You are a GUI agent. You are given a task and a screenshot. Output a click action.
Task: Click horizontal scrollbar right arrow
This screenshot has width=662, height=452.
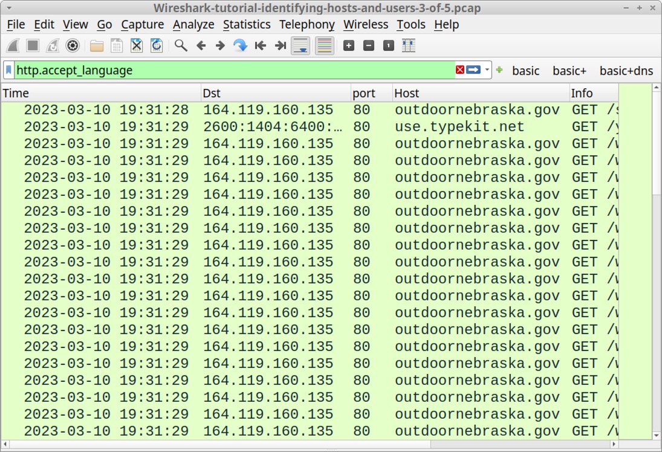(614, 444)
